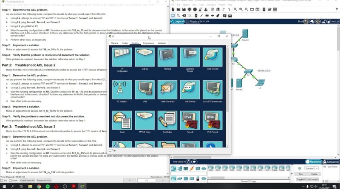Open the Programming tab in L3 window
340x189 pixels.
(148, 43)
